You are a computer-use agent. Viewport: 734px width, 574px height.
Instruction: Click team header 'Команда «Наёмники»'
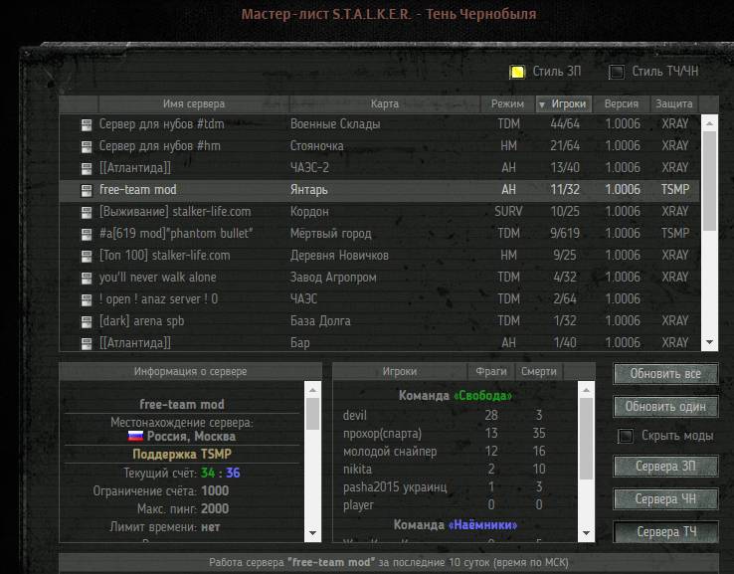(x=455, y=525)
